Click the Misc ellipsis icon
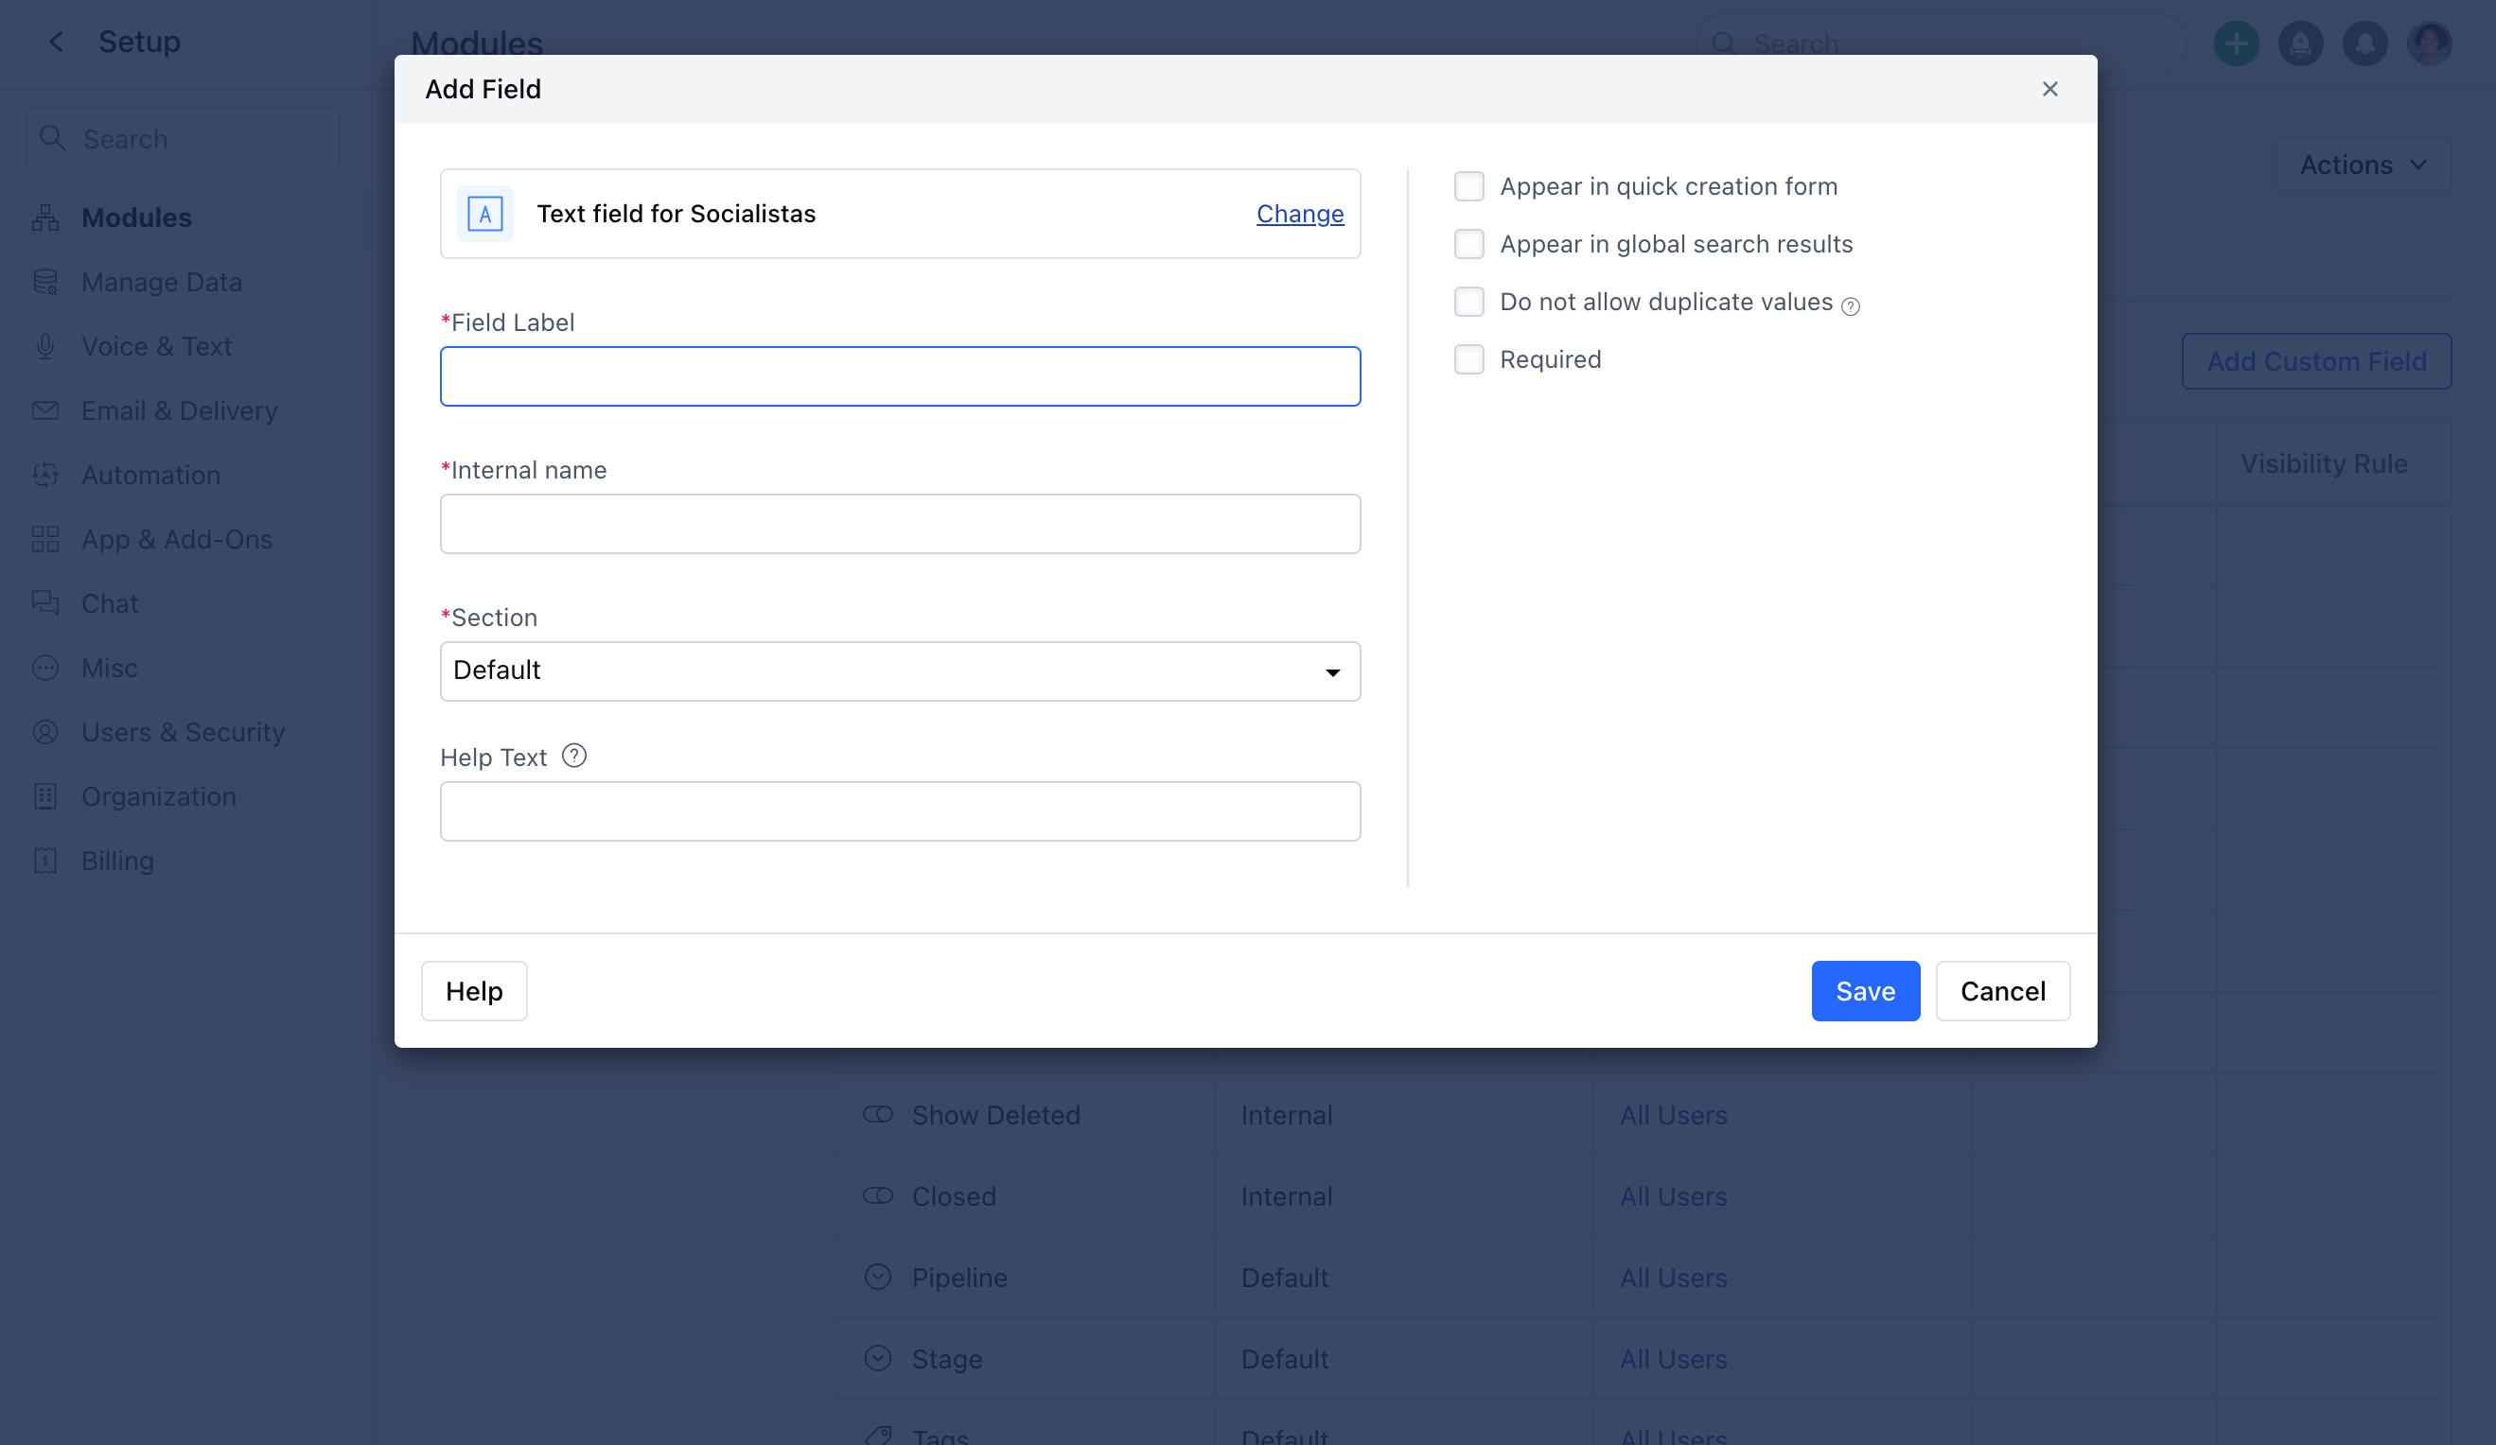 pyautogui.click(x=45, y=668)
